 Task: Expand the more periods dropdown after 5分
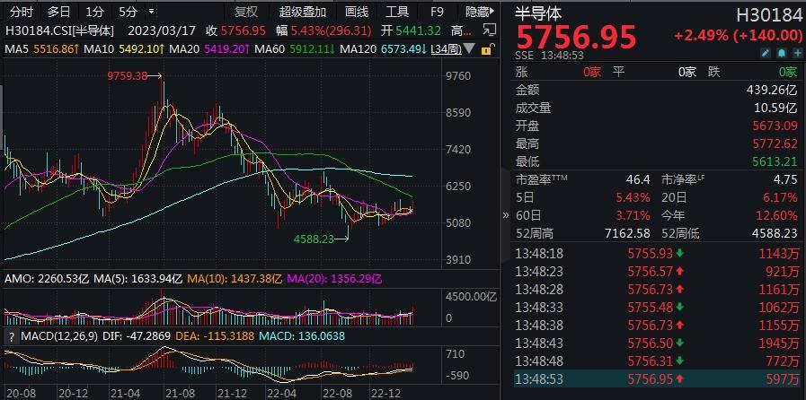(x=151, y=12)
